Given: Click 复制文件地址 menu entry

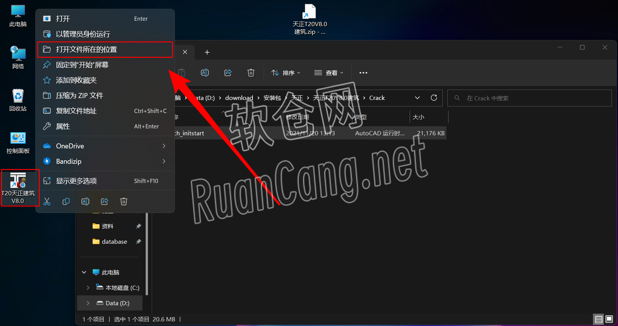Looking at the screenshot, I should [105, 111].
